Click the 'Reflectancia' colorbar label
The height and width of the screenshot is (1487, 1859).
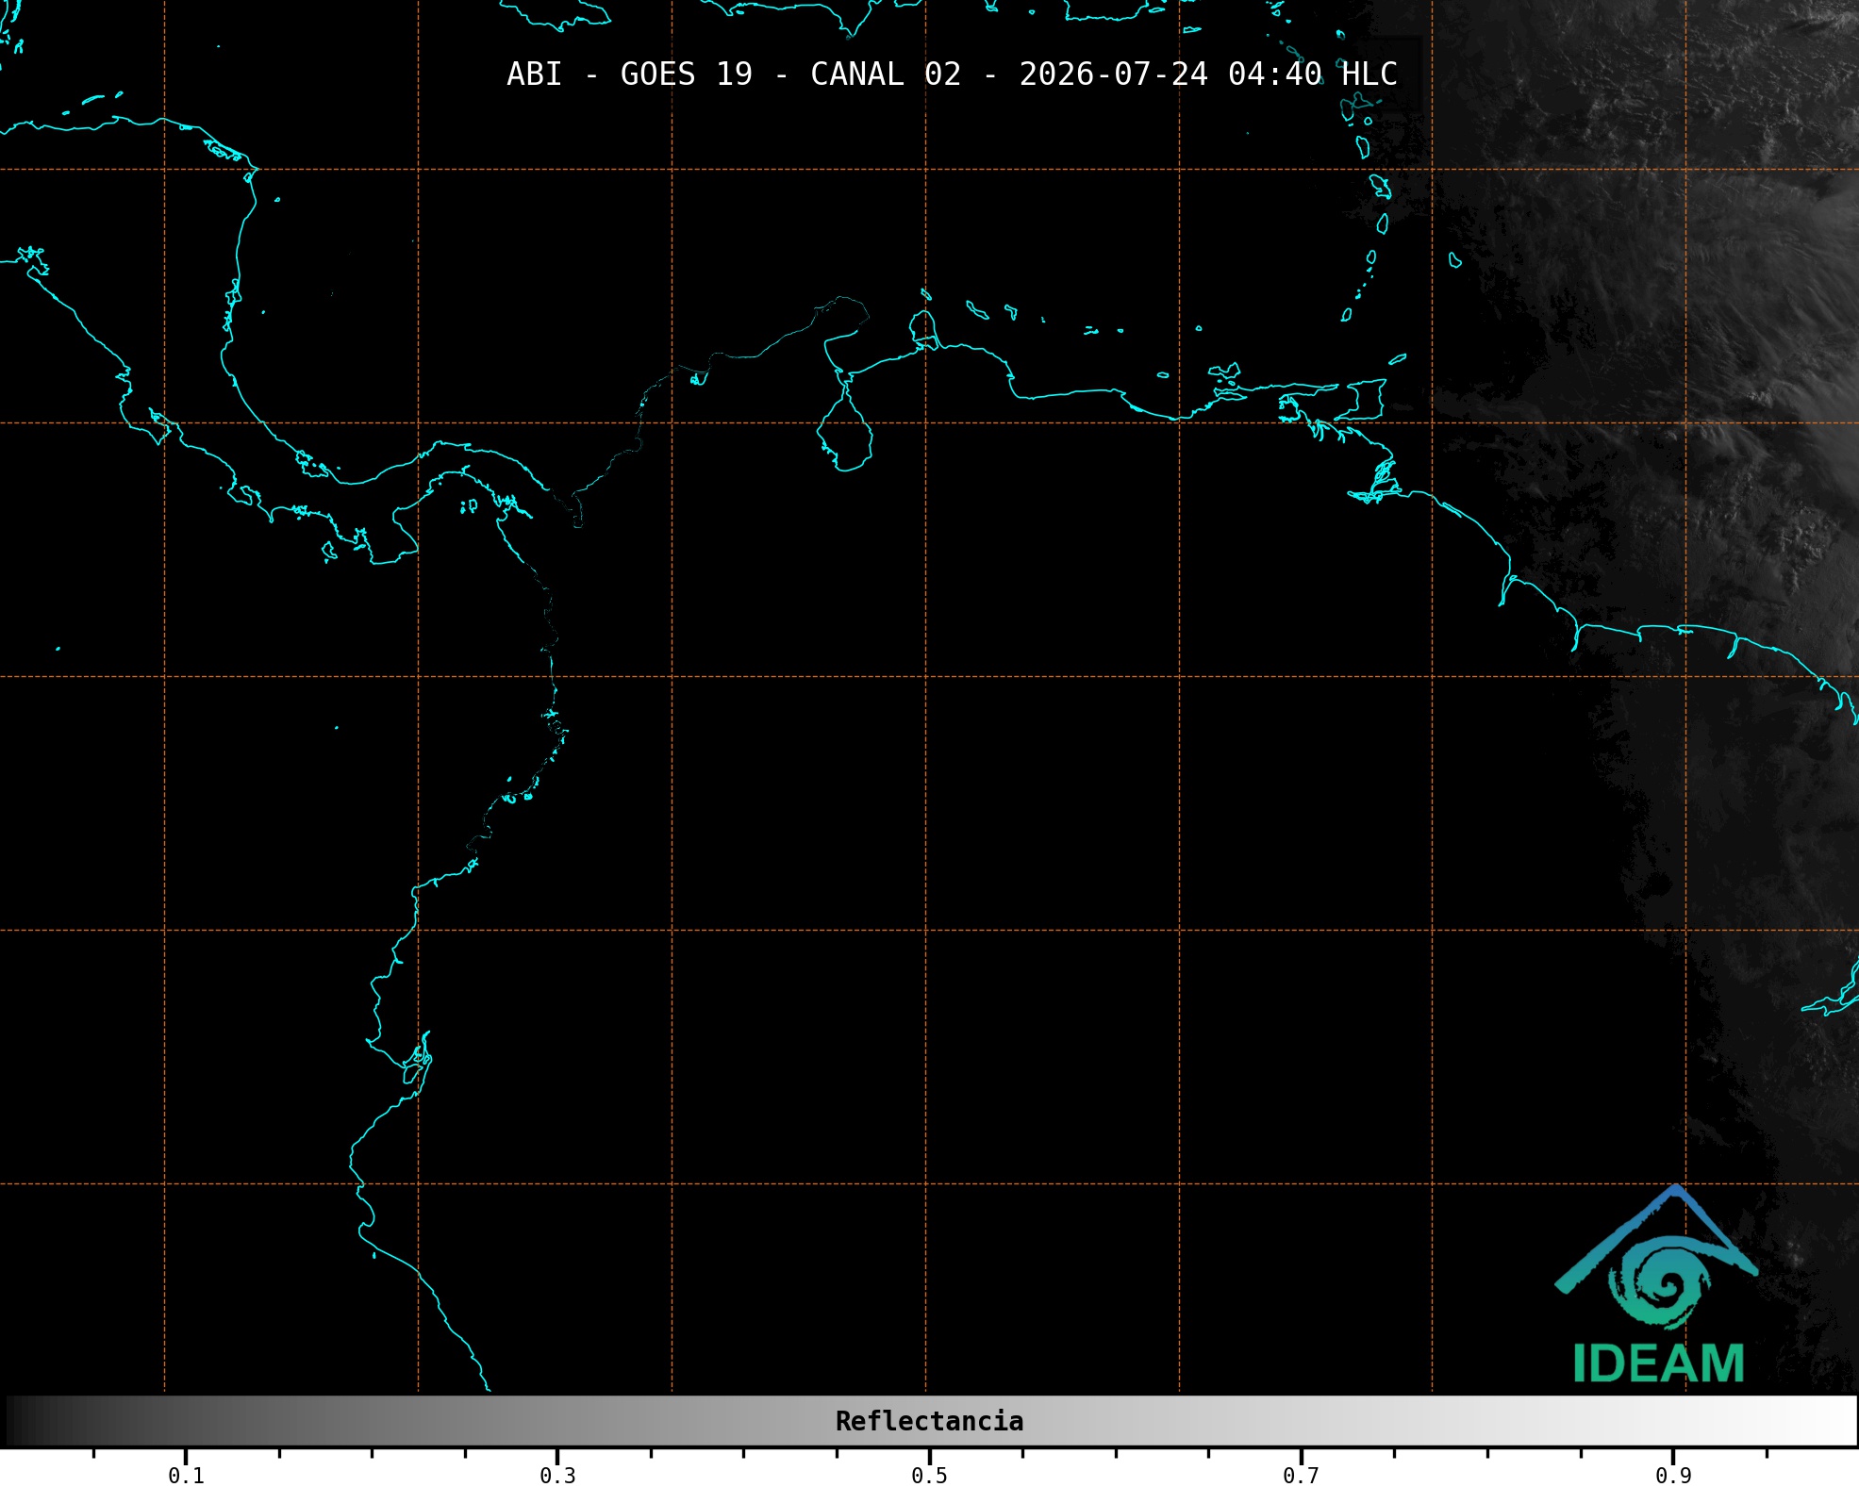pyautogui.click(x=929, y=1421)
